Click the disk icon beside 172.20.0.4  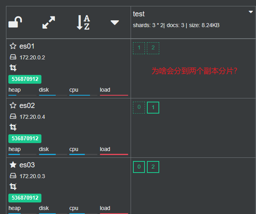tap(13, 116)
